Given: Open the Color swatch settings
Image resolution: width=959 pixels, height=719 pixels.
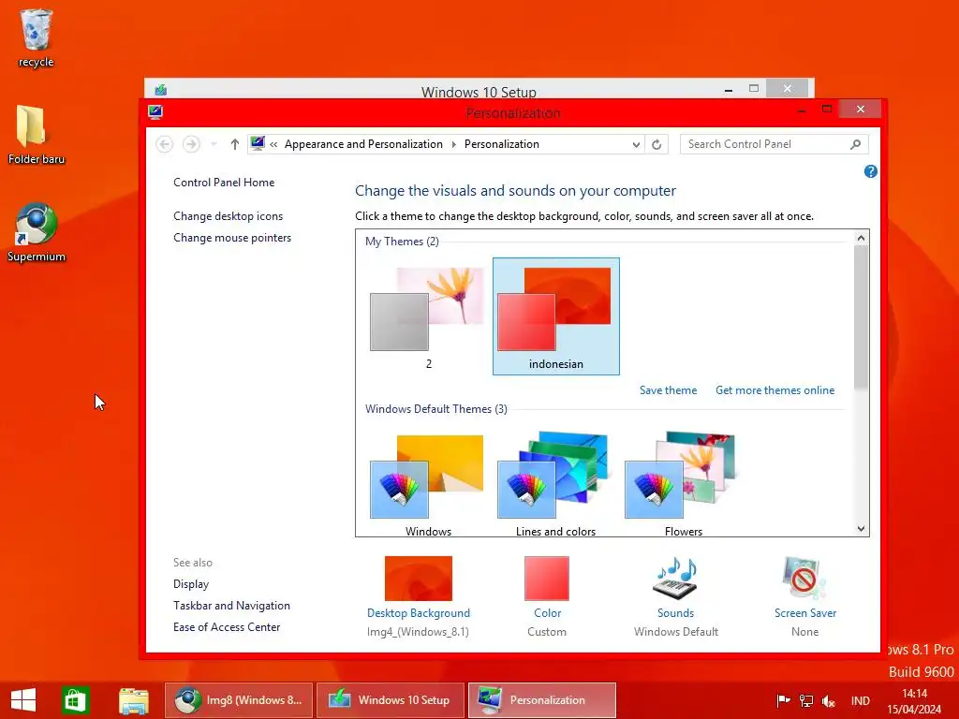Looking at the screenshot, I should [x=547, y=579].
